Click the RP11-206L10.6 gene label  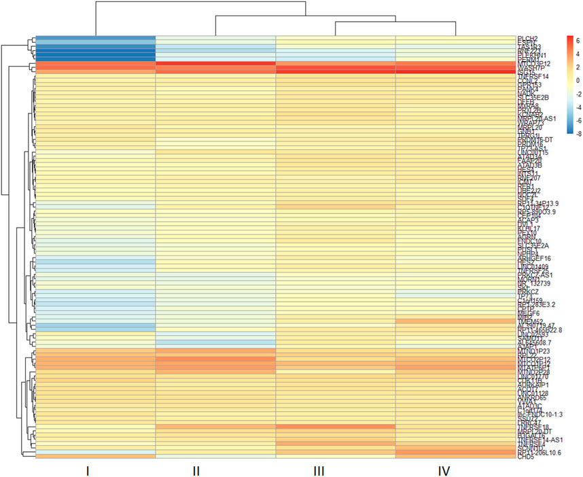540,453
